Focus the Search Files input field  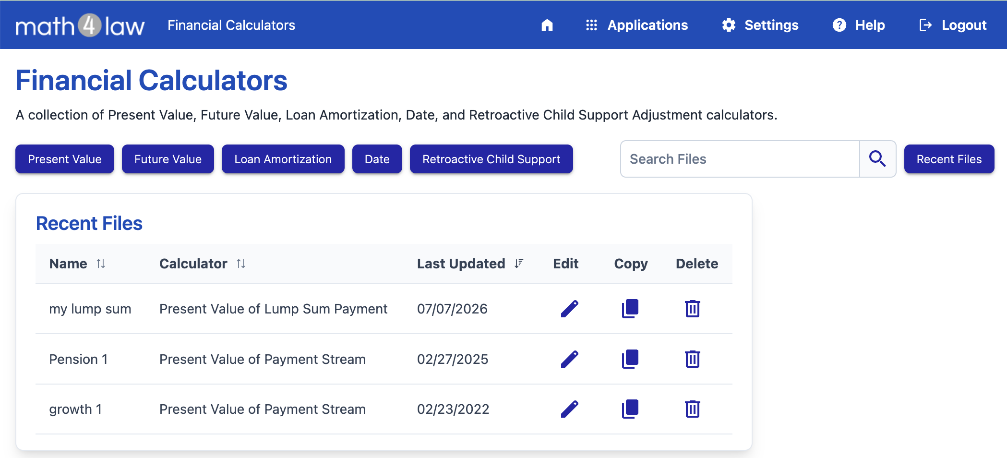click(740, 159)
